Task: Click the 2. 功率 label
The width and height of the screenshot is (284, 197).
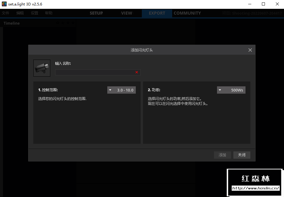Action: pyautogui.click(x=154, y=90)
